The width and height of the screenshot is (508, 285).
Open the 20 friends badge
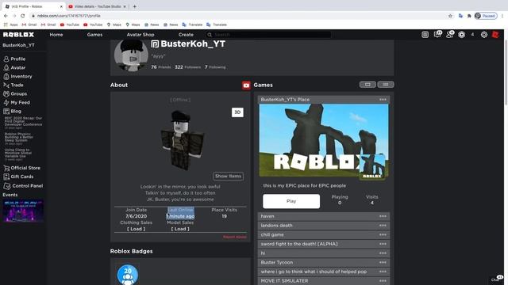click(x=128, y=275)
